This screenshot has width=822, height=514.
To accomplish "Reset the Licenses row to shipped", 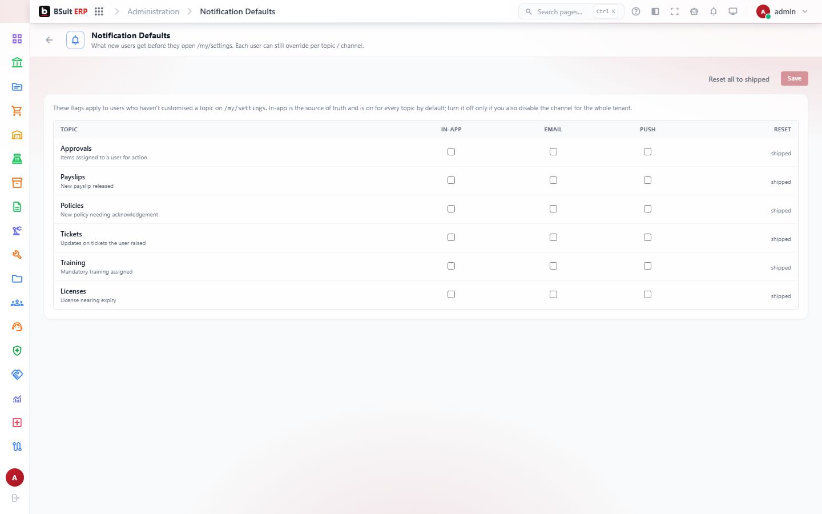I will tap(780, 296).
